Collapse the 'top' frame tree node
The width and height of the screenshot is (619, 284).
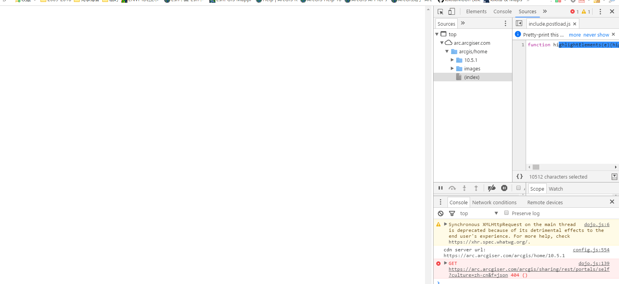[x=437, y=34]
